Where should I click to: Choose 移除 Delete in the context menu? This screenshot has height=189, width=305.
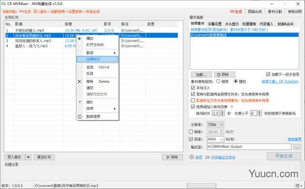click(x=98, y=81)
